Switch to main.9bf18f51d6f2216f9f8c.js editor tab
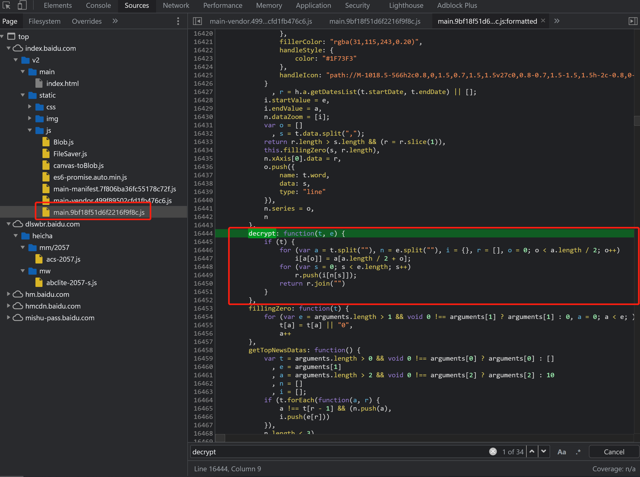The image size is (640, 477). [x=375, y=21]
